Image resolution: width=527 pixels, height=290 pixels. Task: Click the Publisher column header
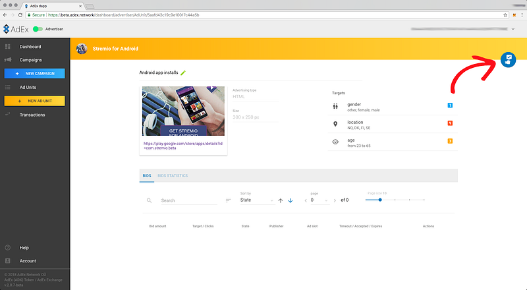pos(276,226)
